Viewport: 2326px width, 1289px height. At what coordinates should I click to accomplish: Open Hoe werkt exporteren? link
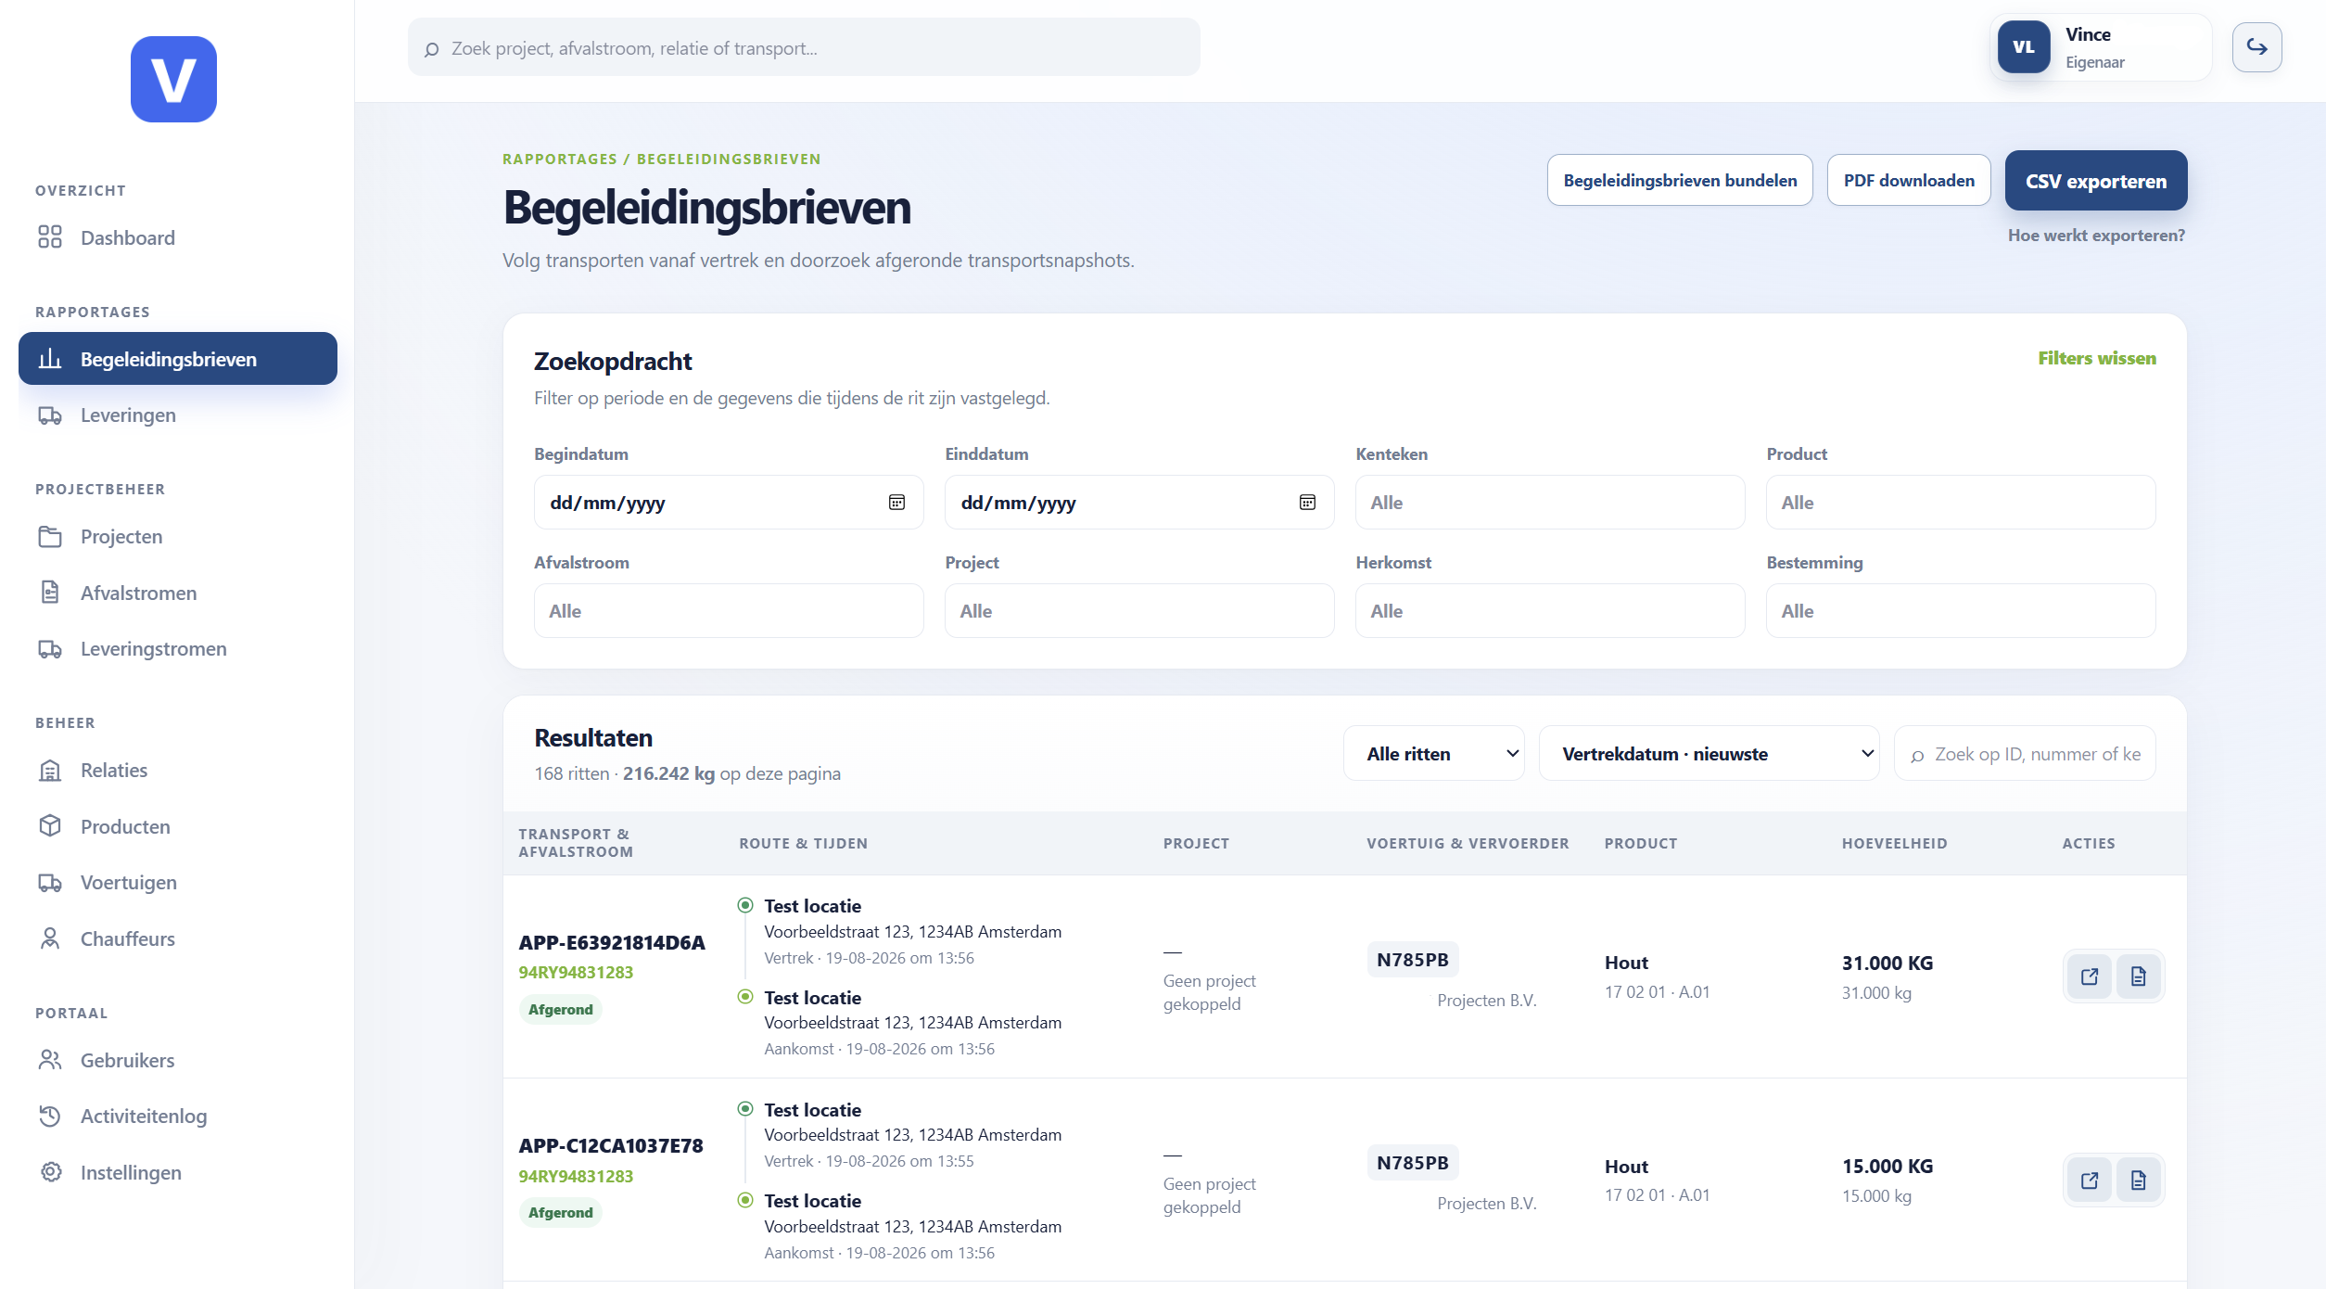[2096, 236]
